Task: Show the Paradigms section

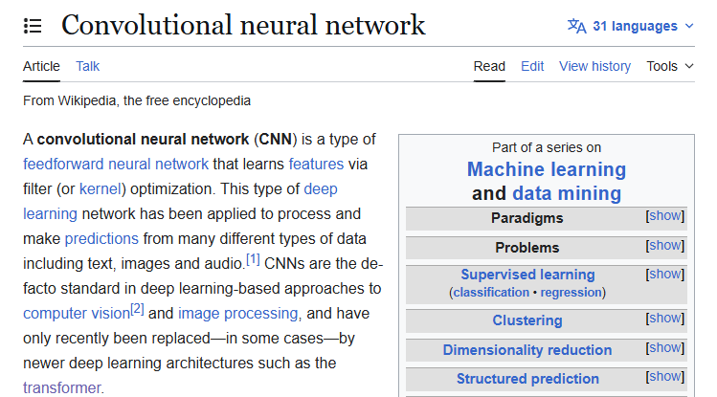Action: point(665,216)
